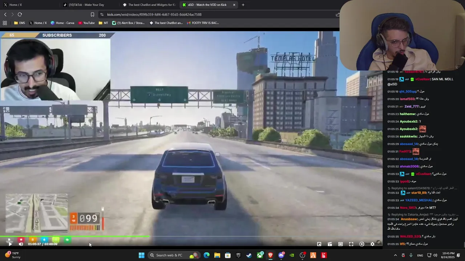
Task: Reload the current page
Action: coord(20,14)
